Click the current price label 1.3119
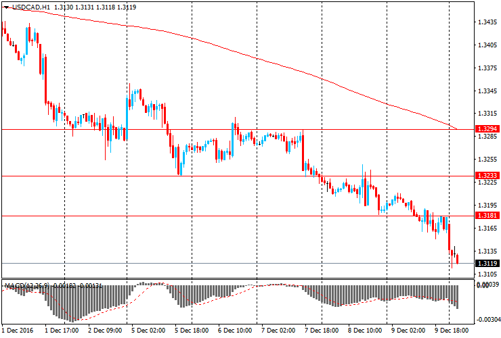Viewport: 501px width, 338px height. click(x=487, y=264)
